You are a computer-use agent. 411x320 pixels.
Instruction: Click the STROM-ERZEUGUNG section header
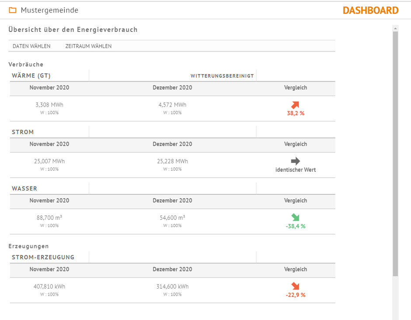pyautogui.click(x=43, y=257)
